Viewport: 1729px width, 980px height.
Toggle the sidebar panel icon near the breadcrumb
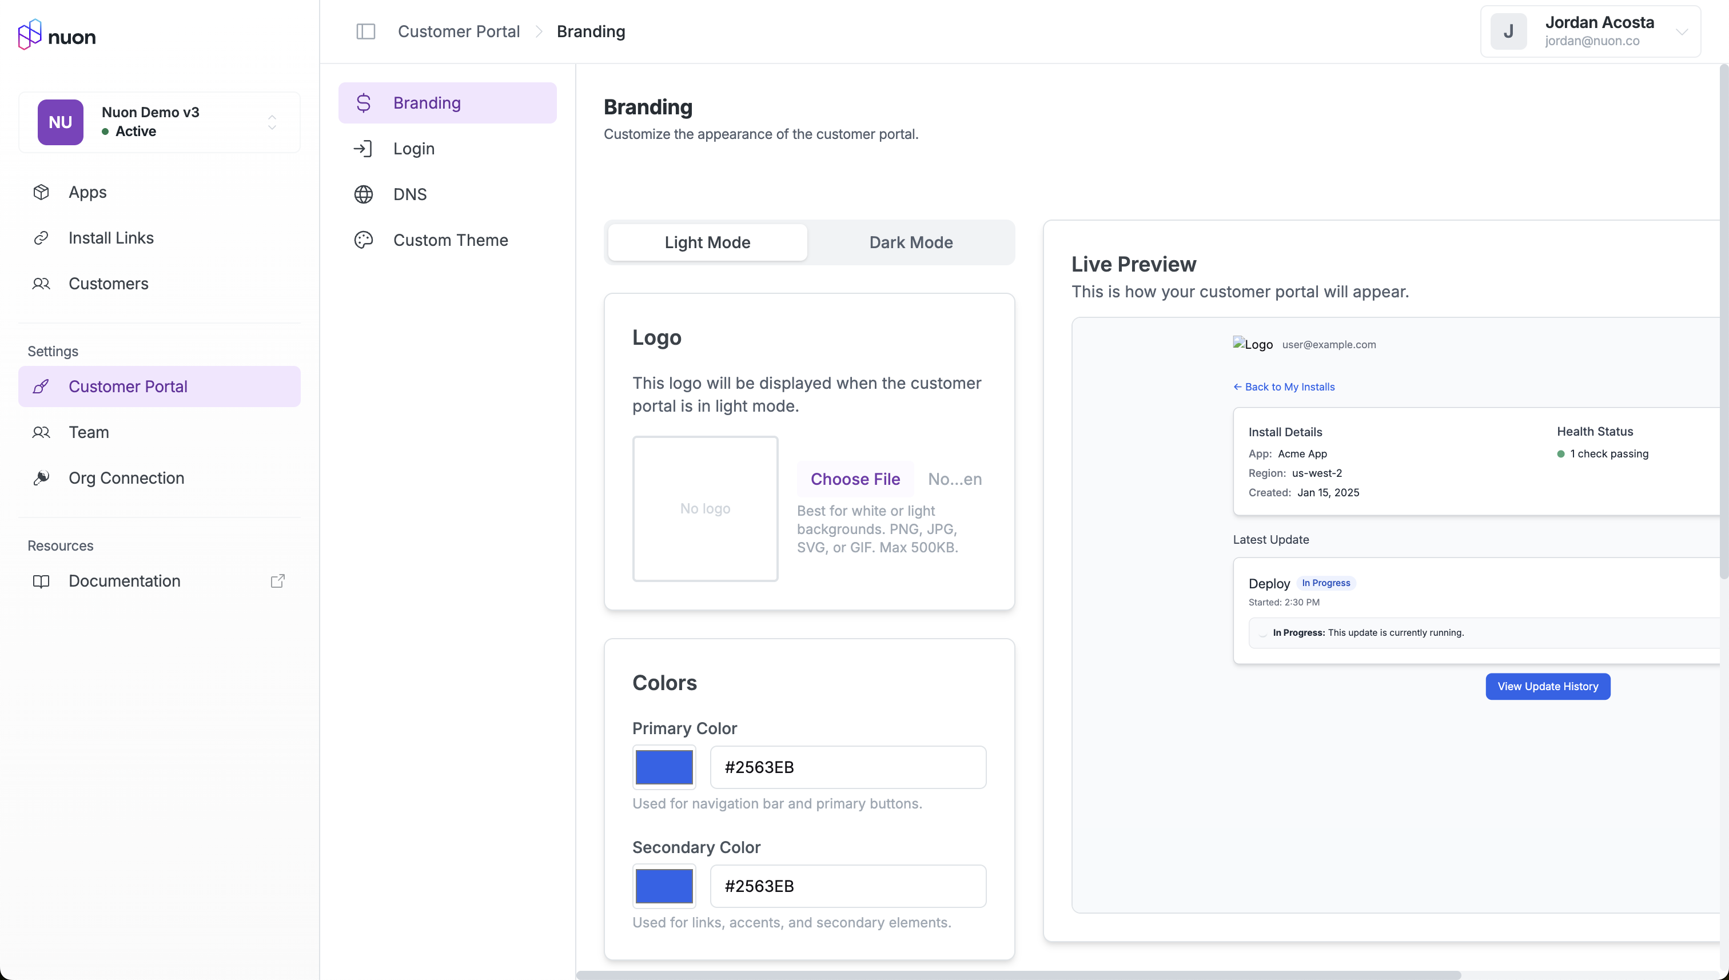[x=365, y=31]
